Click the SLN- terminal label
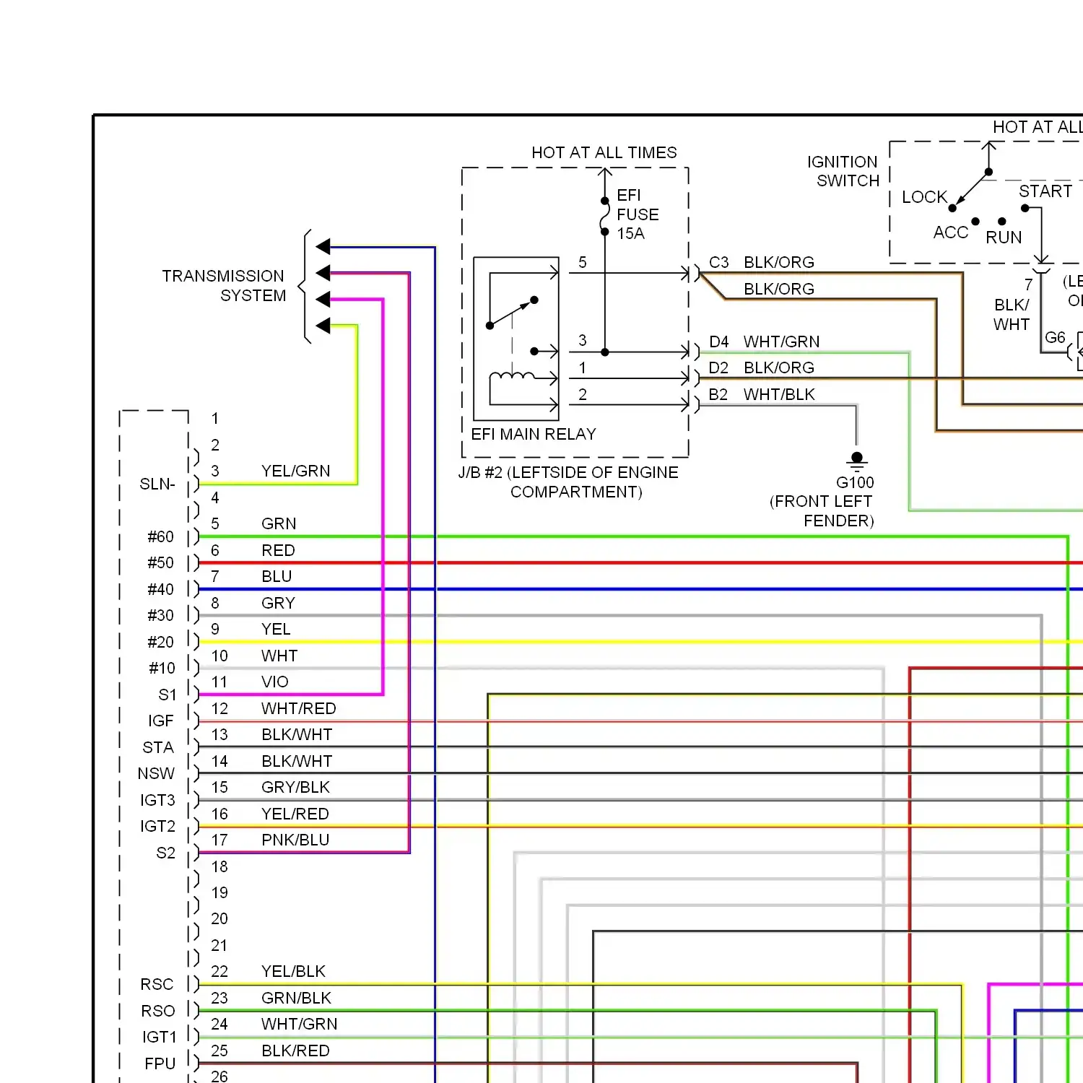This screenshot has height=1083, width=1083. click(157, 484)
